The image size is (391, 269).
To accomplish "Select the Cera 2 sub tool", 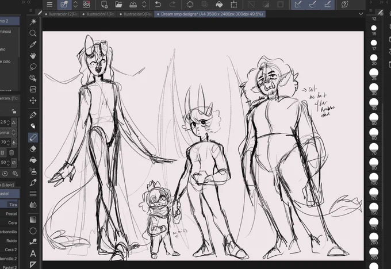I will 9,249.
